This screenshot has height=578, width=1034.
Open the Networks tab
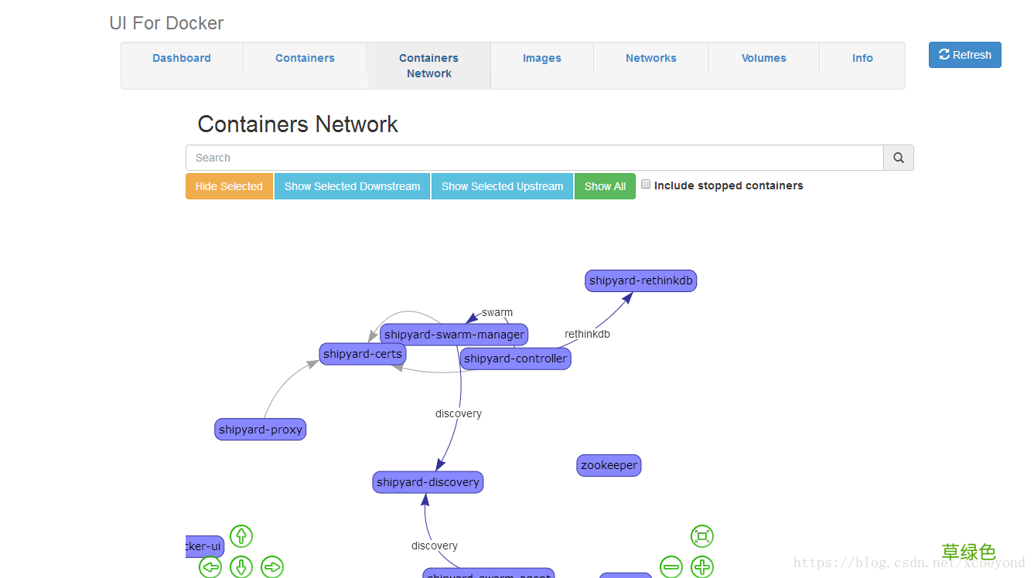click(650, 58)
